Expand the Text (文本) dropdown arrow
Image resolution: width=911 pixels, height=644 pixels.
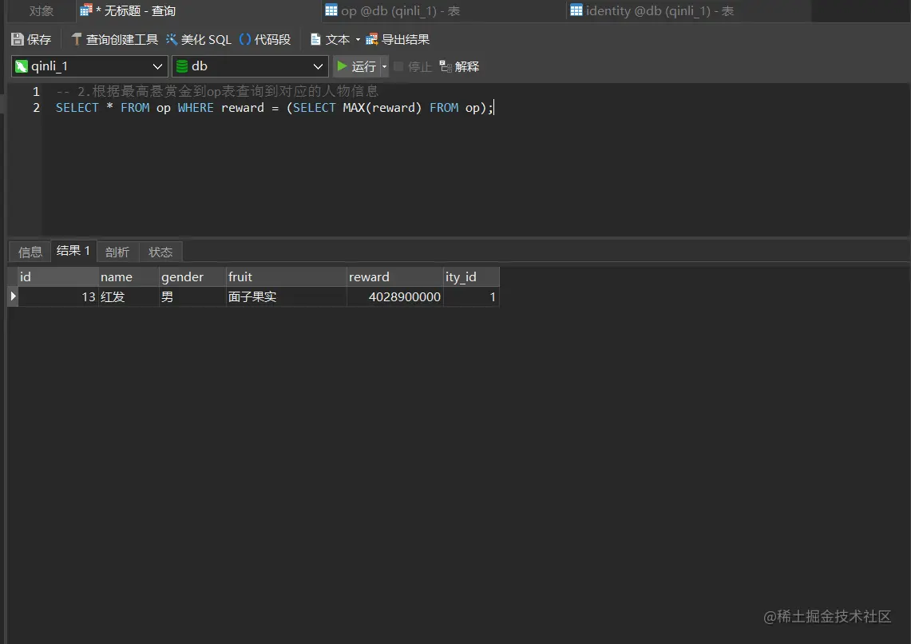coord(358,39)
